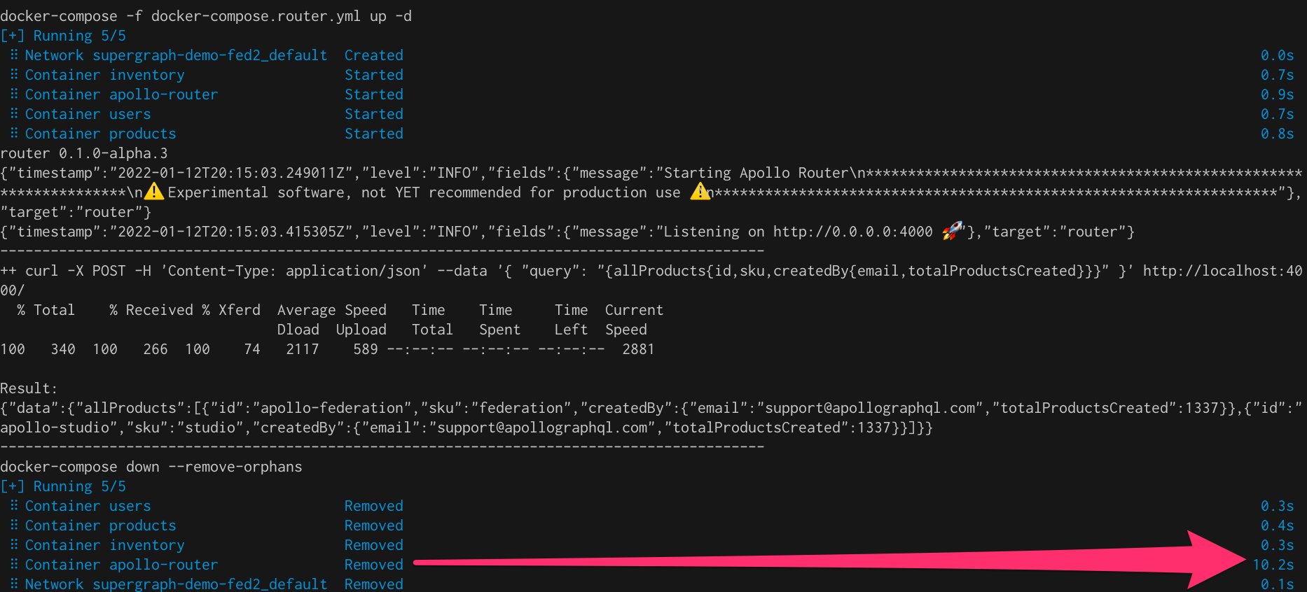Viewport: 1307px width, 592px height.
Task: Select 'Container inventory' in the Started row
Action: point(105,75)
